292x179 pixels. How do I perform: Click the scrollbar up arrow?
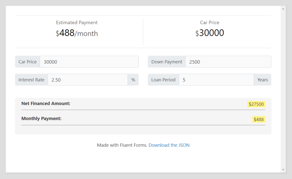click(x=283, y=9)
